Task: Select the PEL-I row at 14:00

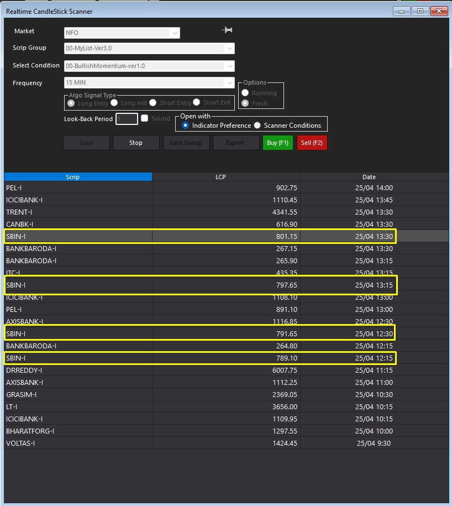Action: pos(227,188)
